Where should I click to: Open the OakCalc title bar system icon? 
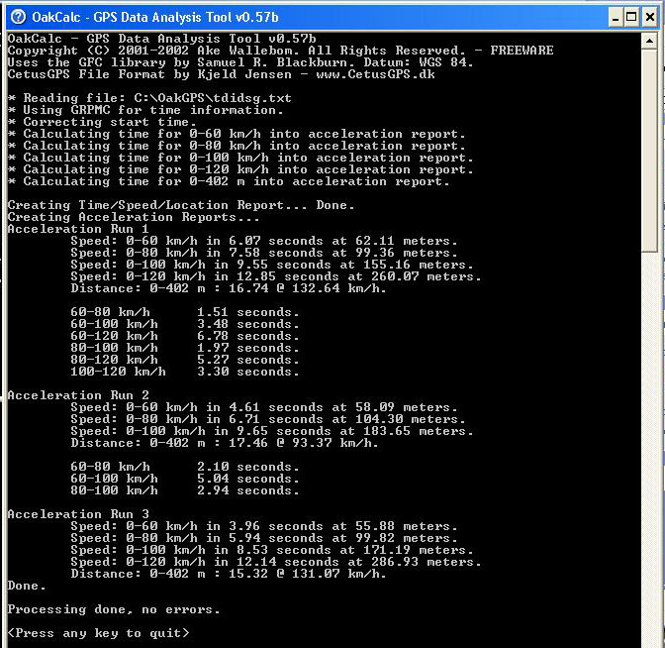pyautogui.click(x=18, y=17)
